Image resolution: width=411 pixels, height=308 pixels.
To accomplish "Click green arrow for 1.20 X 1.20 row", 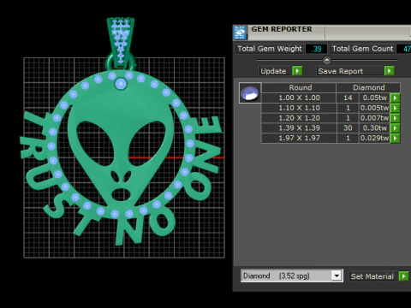I will (x=395, y=118).
